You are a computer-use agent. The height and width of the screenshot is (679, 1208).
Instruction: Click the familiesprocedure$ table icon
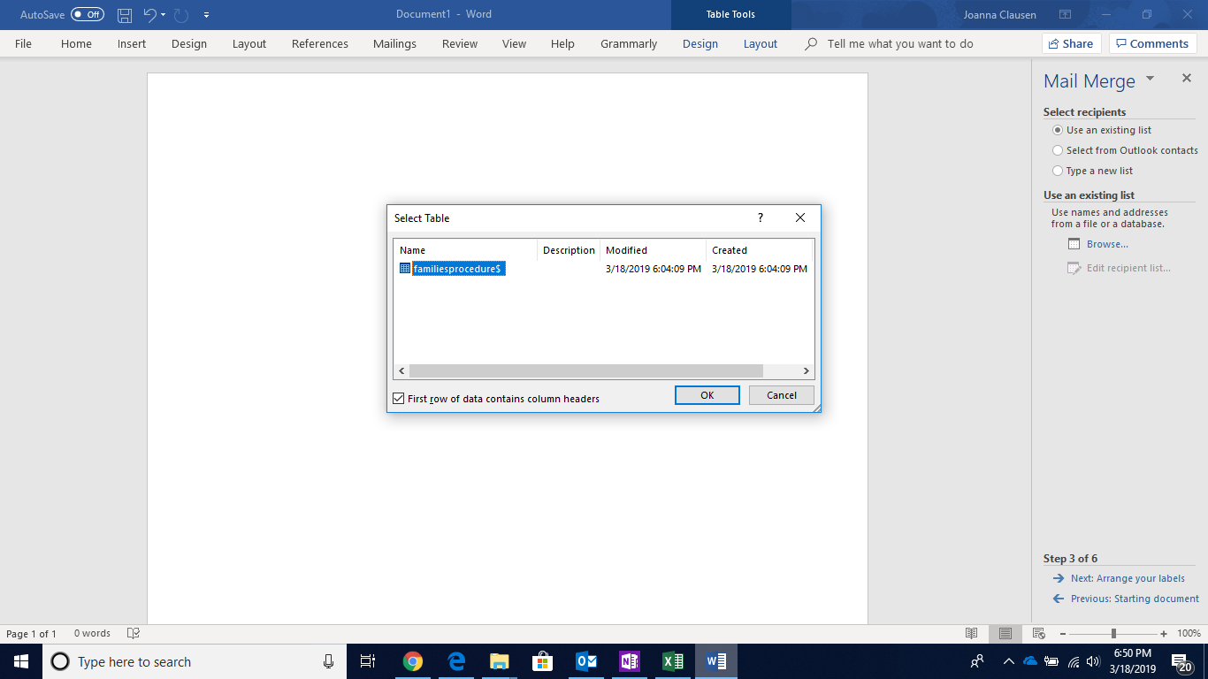click(x=405, y=268)
